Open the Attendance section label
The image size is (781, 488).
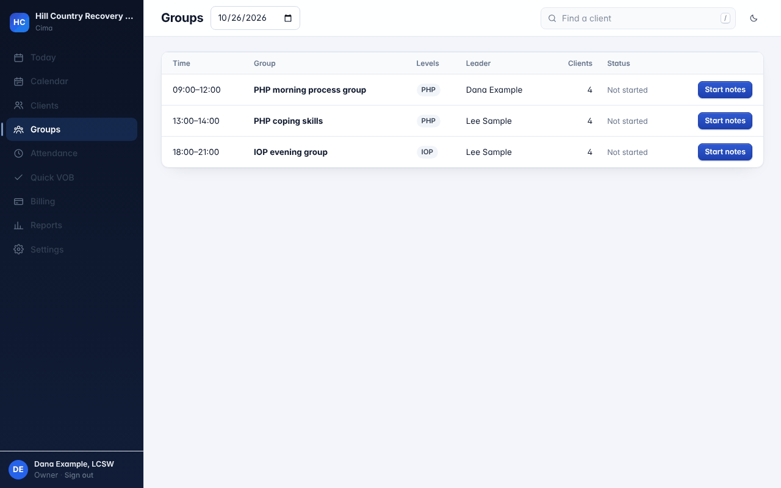54,153
